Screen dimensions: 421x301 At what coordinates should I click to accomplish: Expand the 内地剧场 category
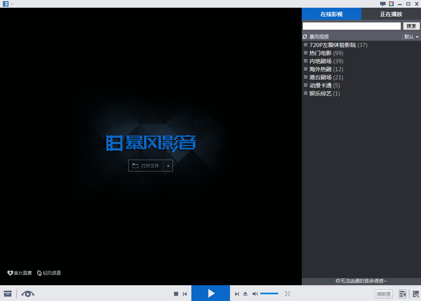(305, 61)
